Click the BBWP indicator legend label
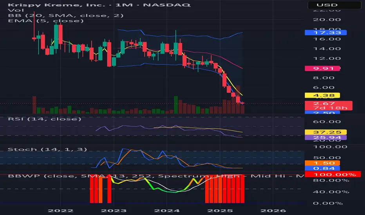The width and height of the screenshot is (365, 215). pos(156,176)
